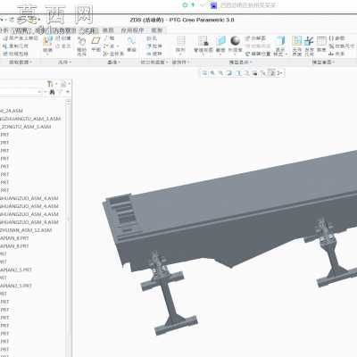Click the datum Axis tool
Viewport: 357px width, 357px height.
click(x=109, y=38)
